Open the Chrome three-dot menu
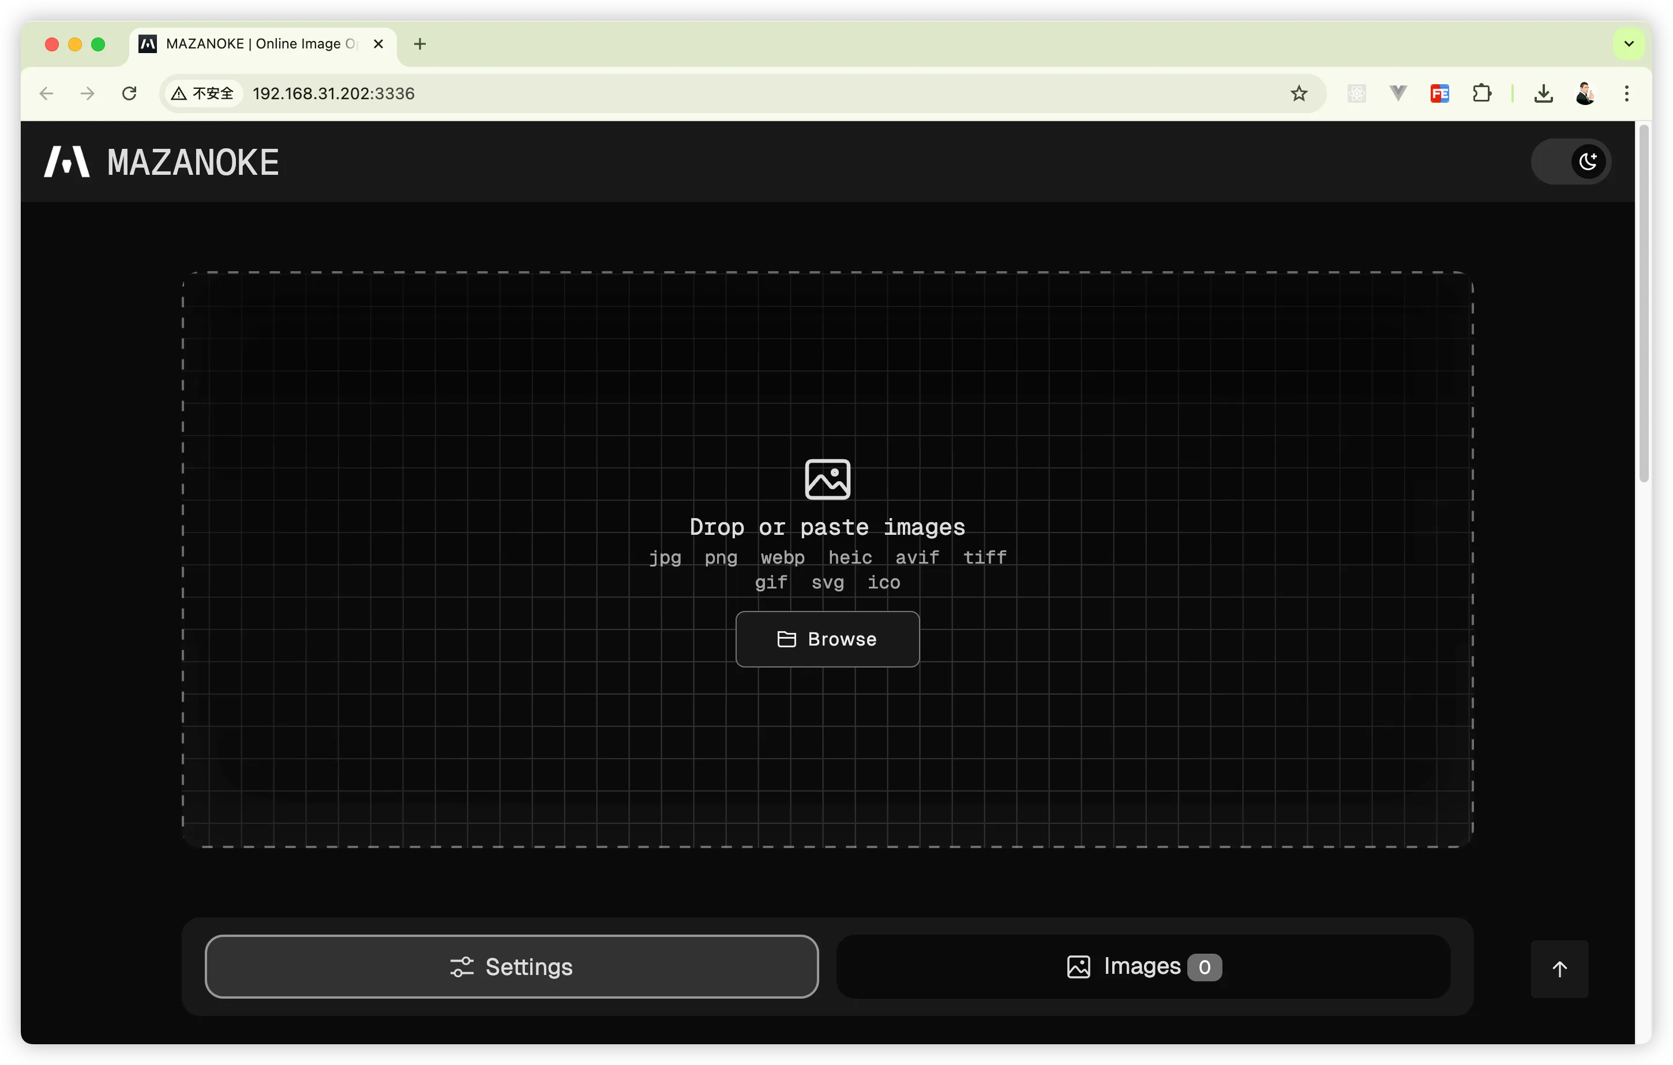Image resolution: width=1673 pixels, height=1065 pixels. point(1626,93)
